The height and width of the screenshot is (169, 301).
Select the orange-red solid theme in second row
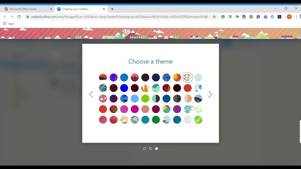pos(187,88)
